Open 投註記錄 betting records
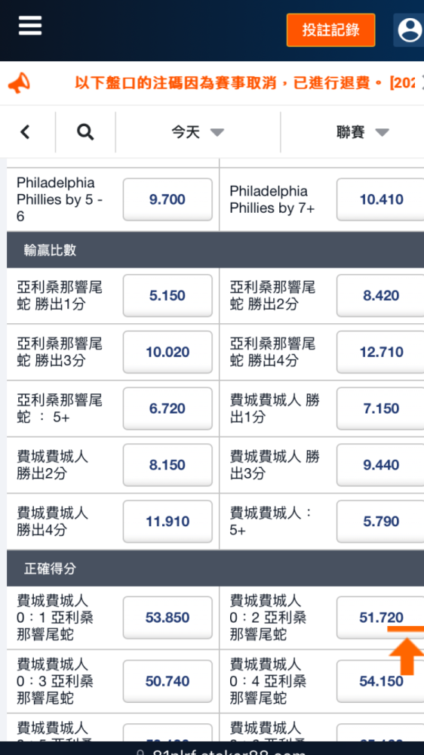The image size is (424, 755). [330, 30]
